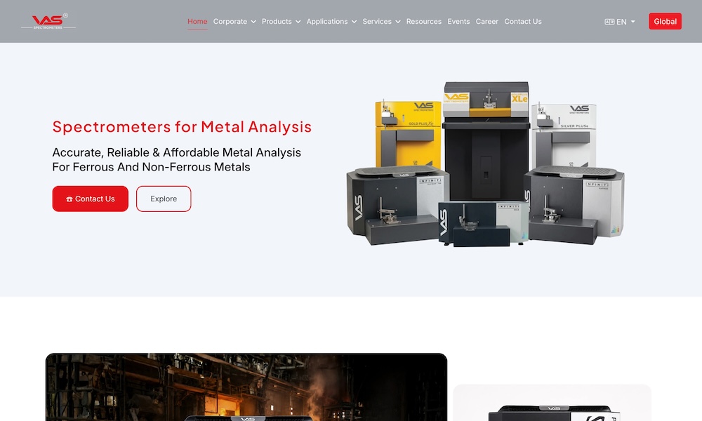Screen dimensions: 702x421
Task: Click the red Contact Us hero button
Action: click(91, 199)
